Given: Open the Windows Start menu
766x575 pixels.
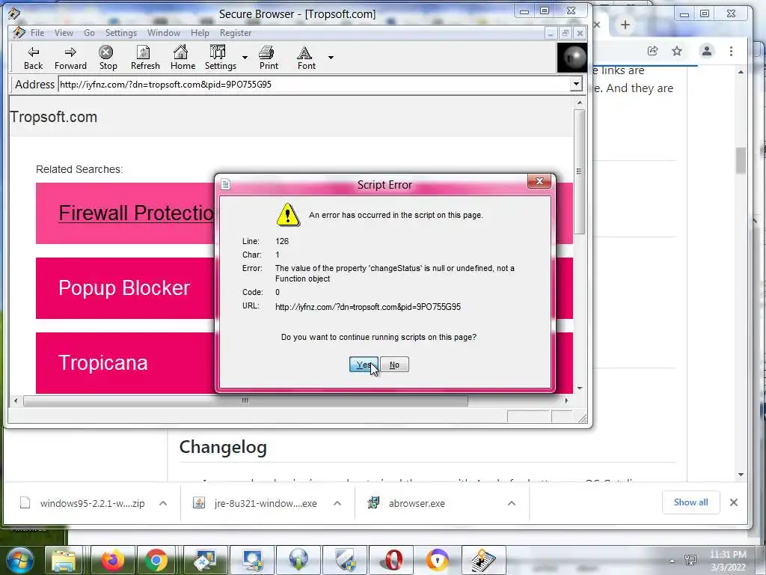Looking at the screenshot, I should tap(19, 560).
